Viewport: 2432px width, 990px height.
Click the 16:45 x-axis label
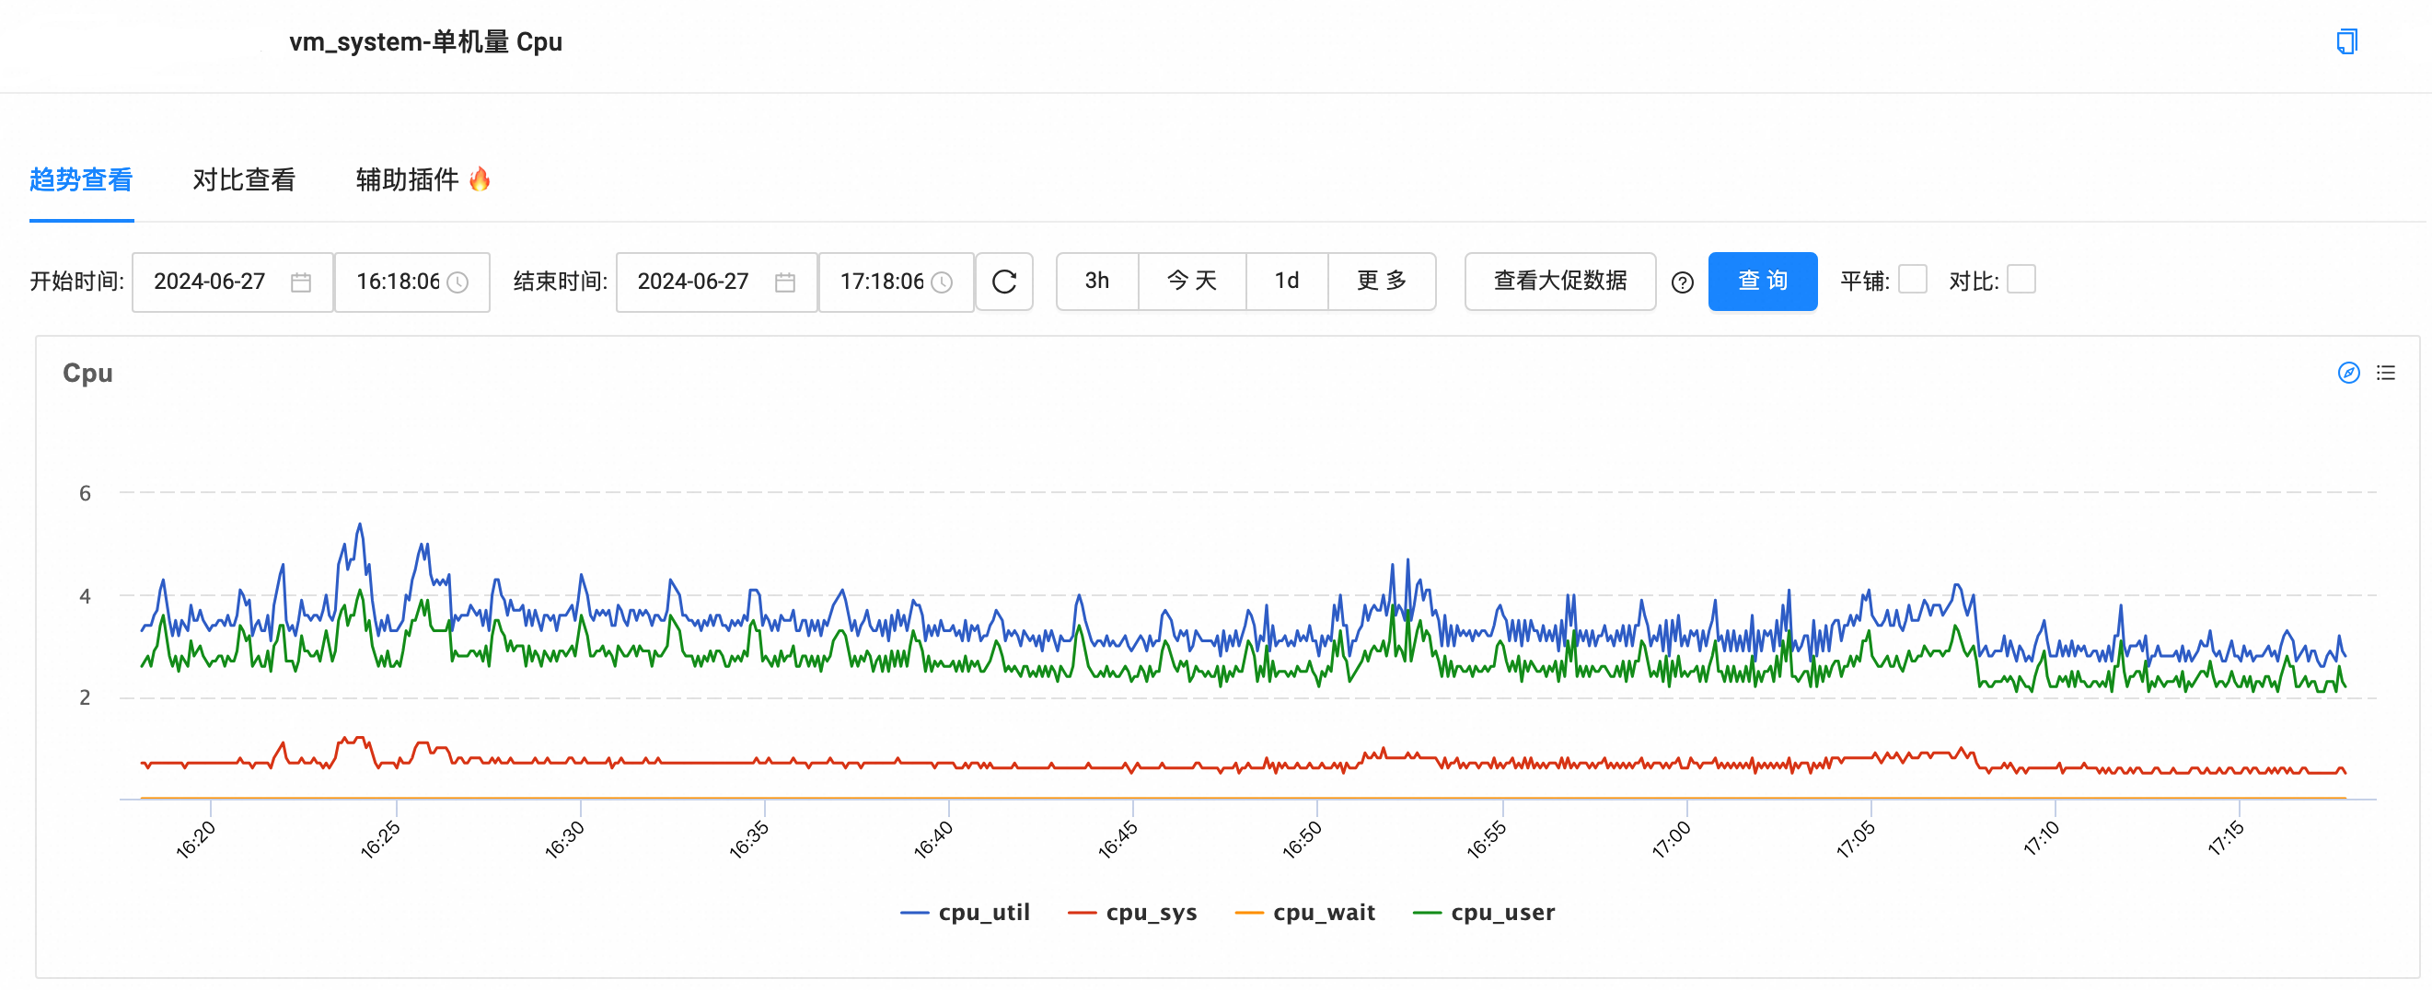pos(1117,839)
